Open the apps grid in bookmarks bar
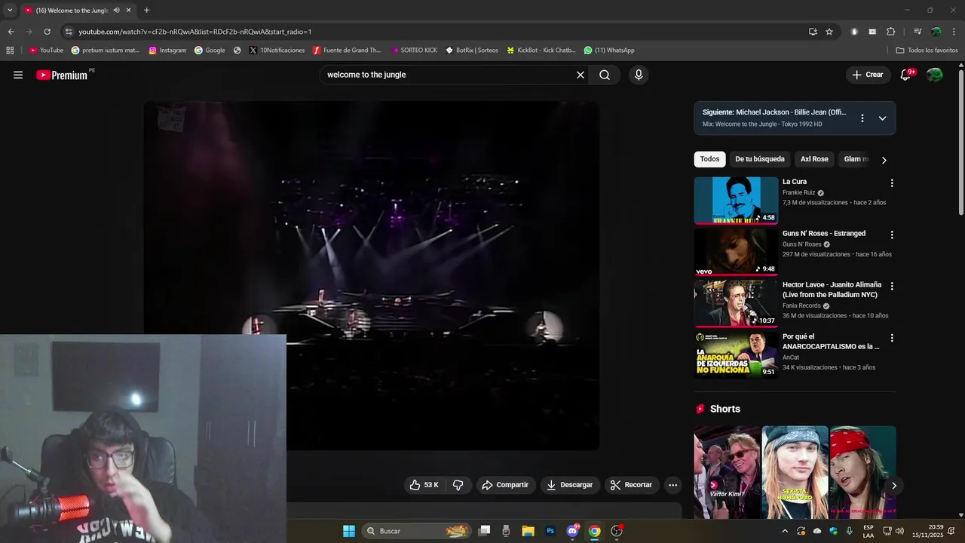 pos(10,51)
